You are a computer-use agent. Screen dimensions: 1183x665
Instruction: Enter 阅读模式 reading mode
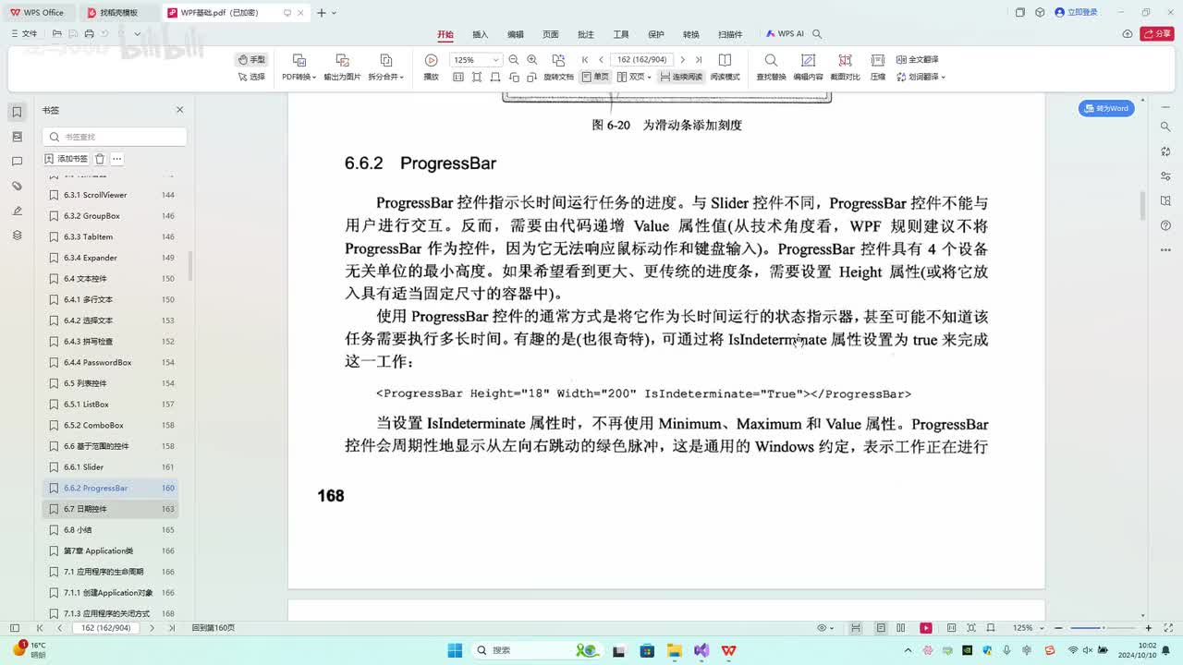725,67
